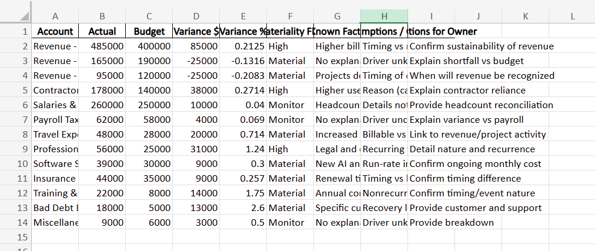The height and width of the screenshot is (251, 595).
Task: Click the 'Account' header cell
Action: coord(55,32)
